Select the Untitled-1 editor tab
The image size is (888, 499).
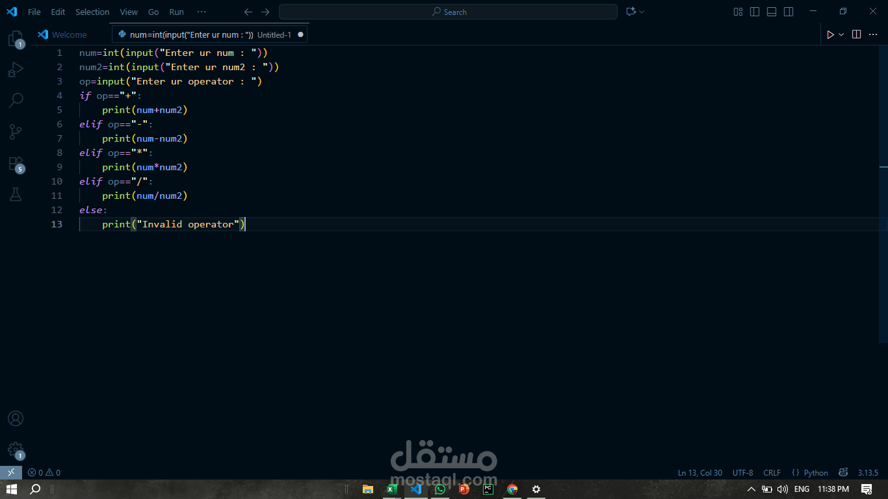point(209,34)
